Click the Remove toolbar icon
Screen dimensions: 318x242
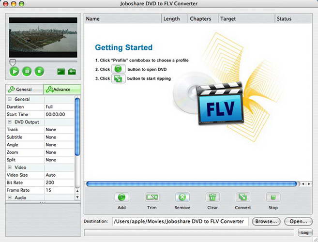click(182, 197)
